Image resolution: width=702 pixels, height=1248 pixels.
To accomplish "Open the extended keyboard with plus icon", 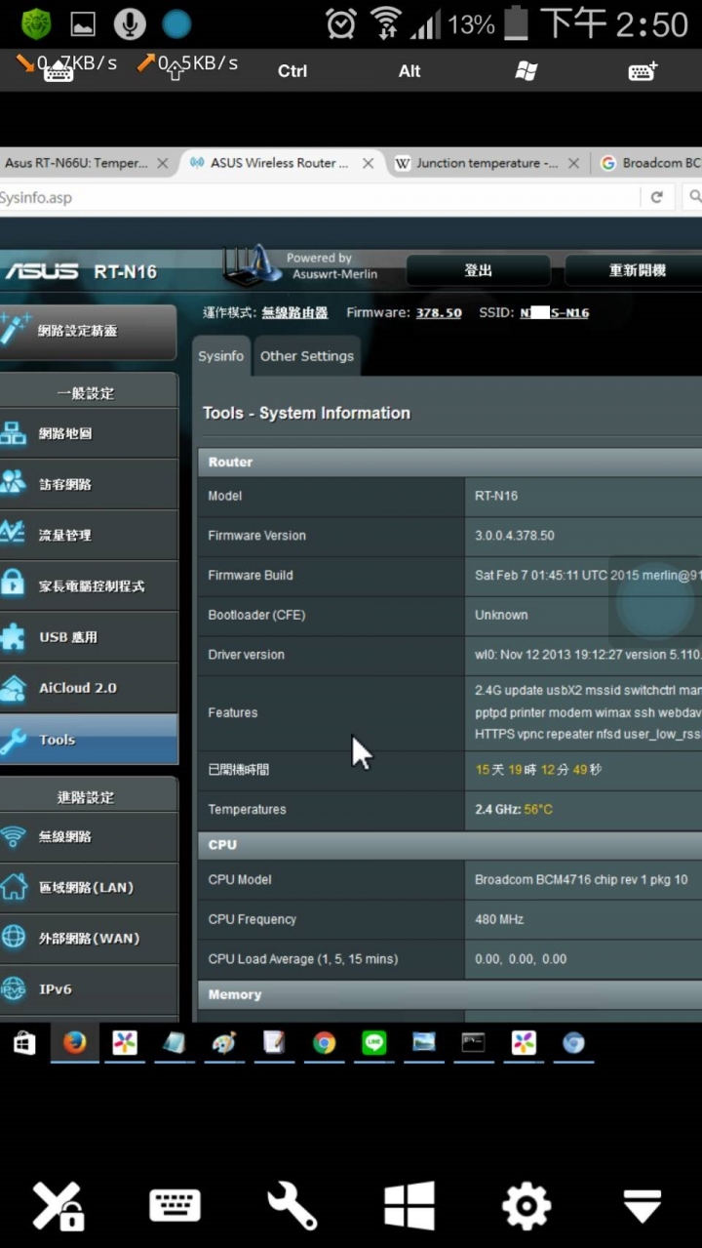I will click(643, 71).
